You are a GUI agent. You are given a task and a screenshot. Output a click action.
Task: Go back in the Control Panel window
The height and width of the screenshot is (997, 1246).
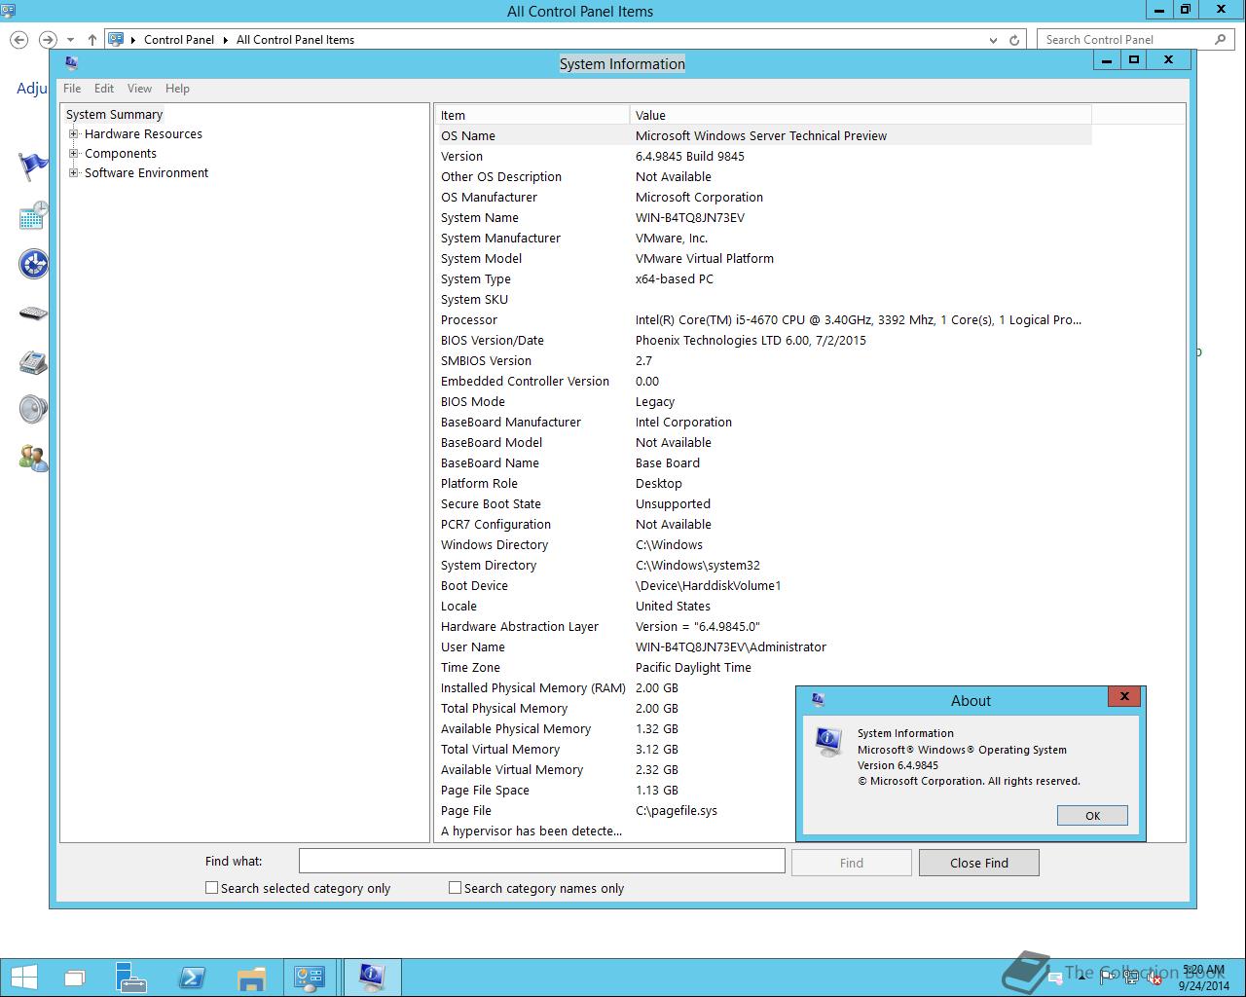tap(19, 40)
